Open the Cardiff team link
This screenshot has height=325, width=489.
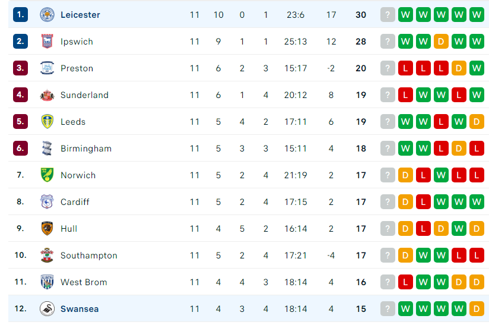click(75, 202)
